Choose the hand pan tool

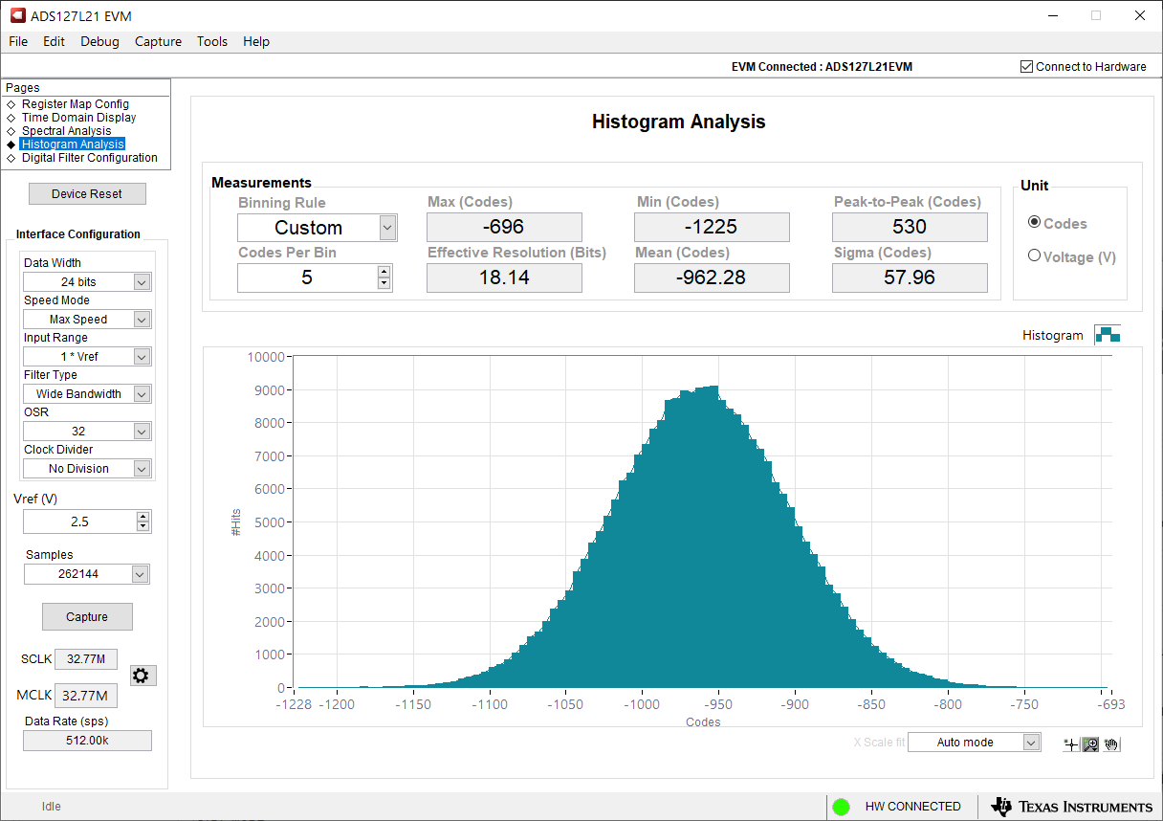pyautogui.click(x=1110, y=744)
